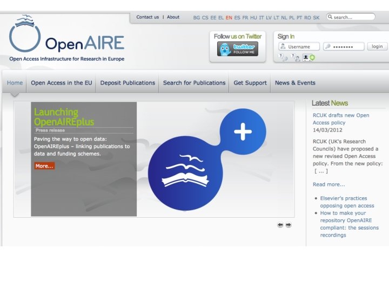Open Get Support menu

250,82
